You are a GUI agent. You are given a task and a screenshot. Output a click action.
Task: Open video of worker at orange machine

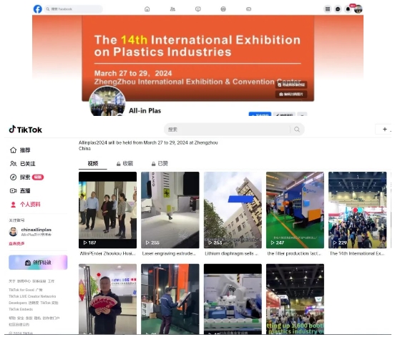tap(170, 299)
